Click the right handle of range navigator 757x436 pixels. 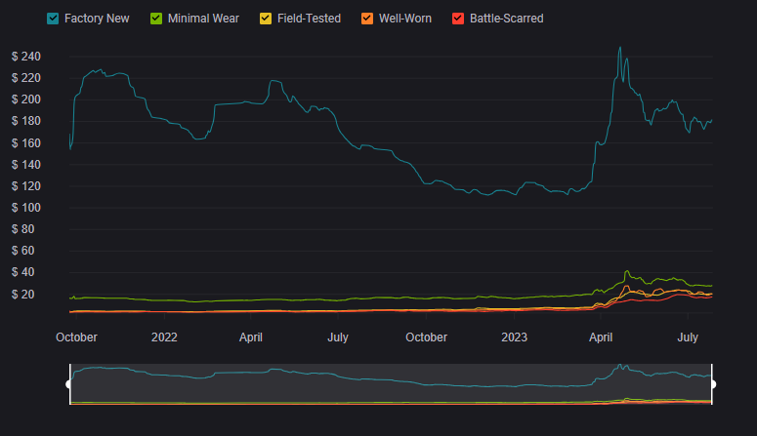(x=712, y=384)
